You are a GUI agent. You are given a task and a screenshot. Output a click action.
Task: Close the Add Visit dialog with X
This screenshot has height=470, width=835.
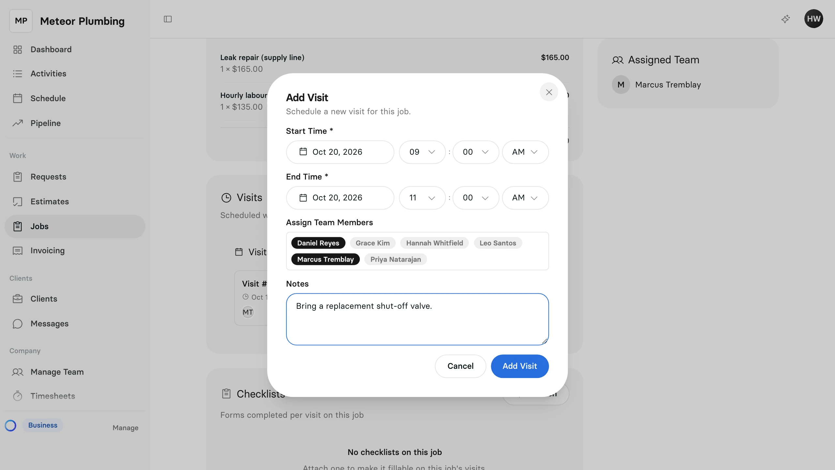[549, 92]
